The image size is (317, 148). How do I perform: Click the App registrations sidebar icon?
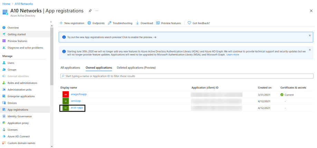(x=4, y=110)
